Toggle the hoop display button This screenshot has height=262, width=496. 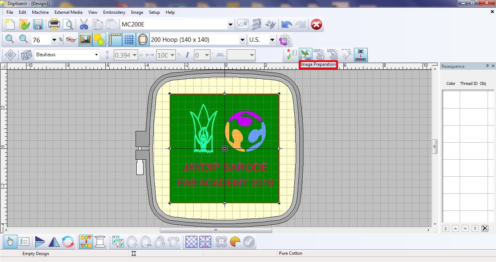pos(143,40)
